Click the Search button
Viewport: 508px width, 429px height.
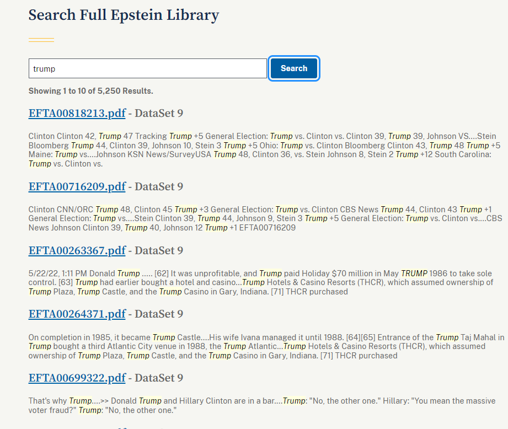coord(294,68)
